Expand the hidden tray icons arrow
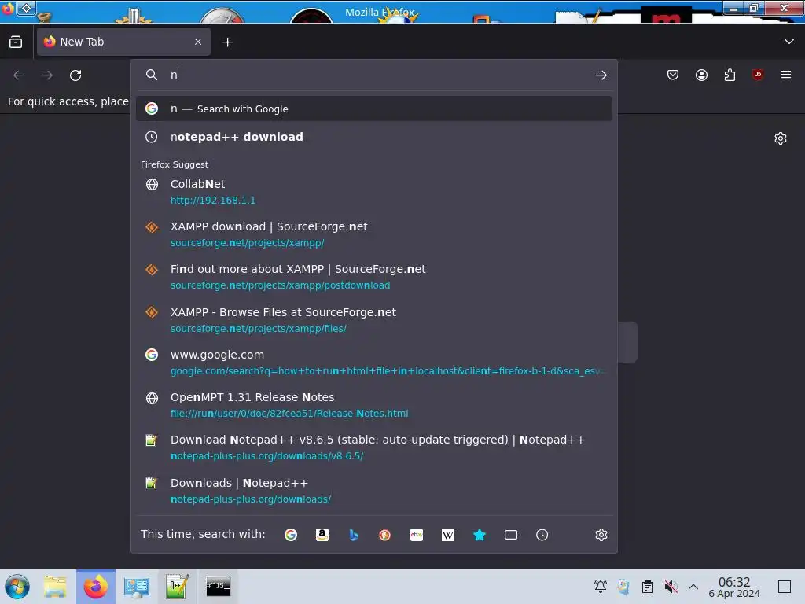Image resolution: width=805 pixels, height=604 pixels. 693,586
